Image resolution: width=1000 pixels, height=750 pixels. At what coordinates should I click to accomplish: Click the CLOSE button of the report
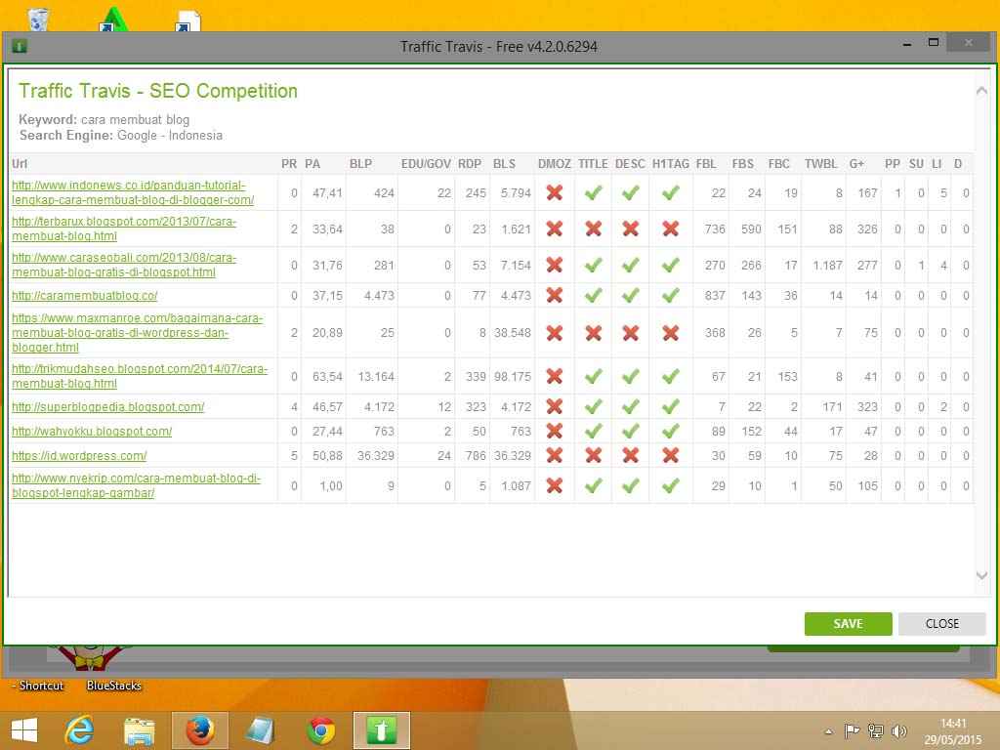coord(942,624)
